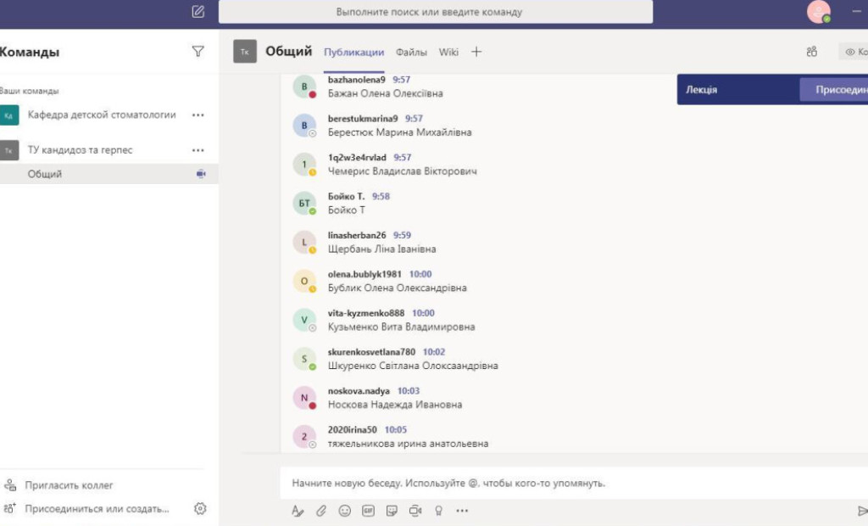The height and width of the screenshot is (526, 868).
Task: Open more options for ТУ кандидоз та герпес
Action: pyautogui.click(x=198, y=150)
